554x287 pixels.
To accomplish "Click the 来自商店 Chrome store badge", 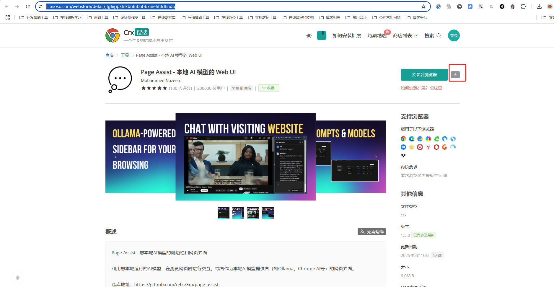I will [x=242, y=88].
